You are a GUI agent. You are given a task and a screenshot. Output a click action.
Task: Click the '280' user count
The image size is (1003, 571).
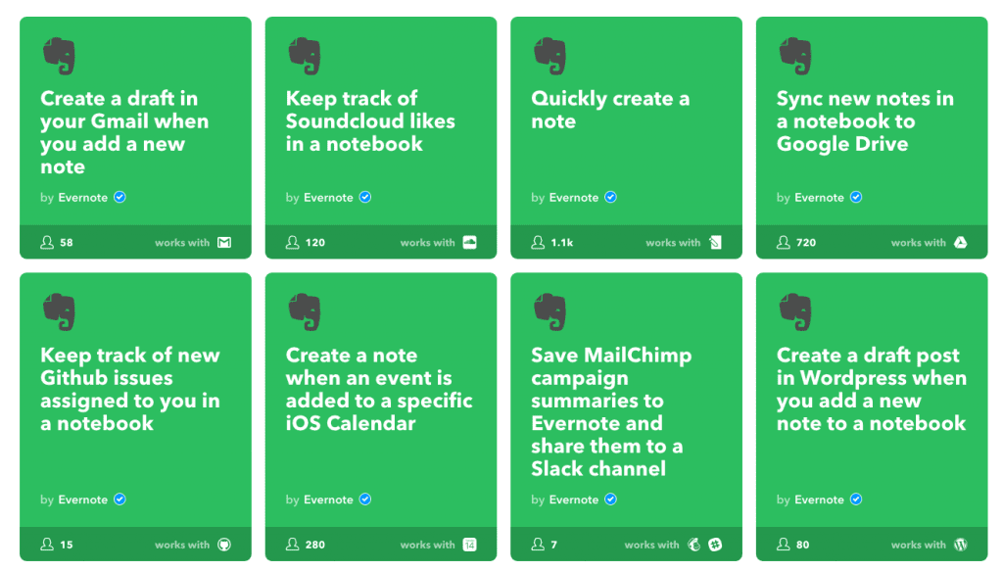coord(315,545)
